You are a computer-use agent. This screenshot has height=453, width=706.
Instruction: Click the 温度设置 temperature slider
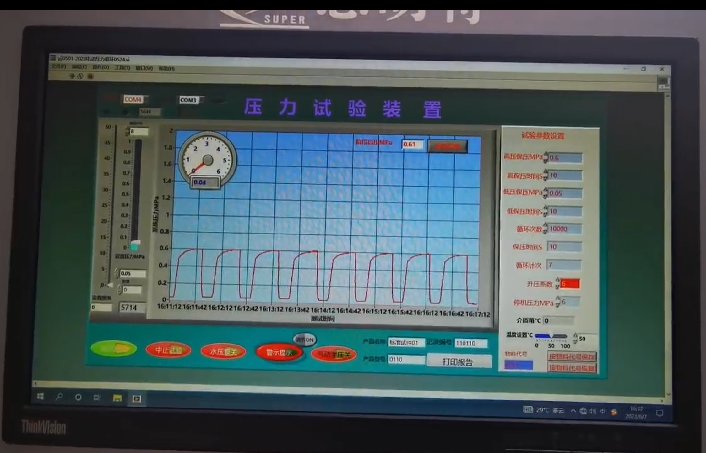(x=551, y=336)
